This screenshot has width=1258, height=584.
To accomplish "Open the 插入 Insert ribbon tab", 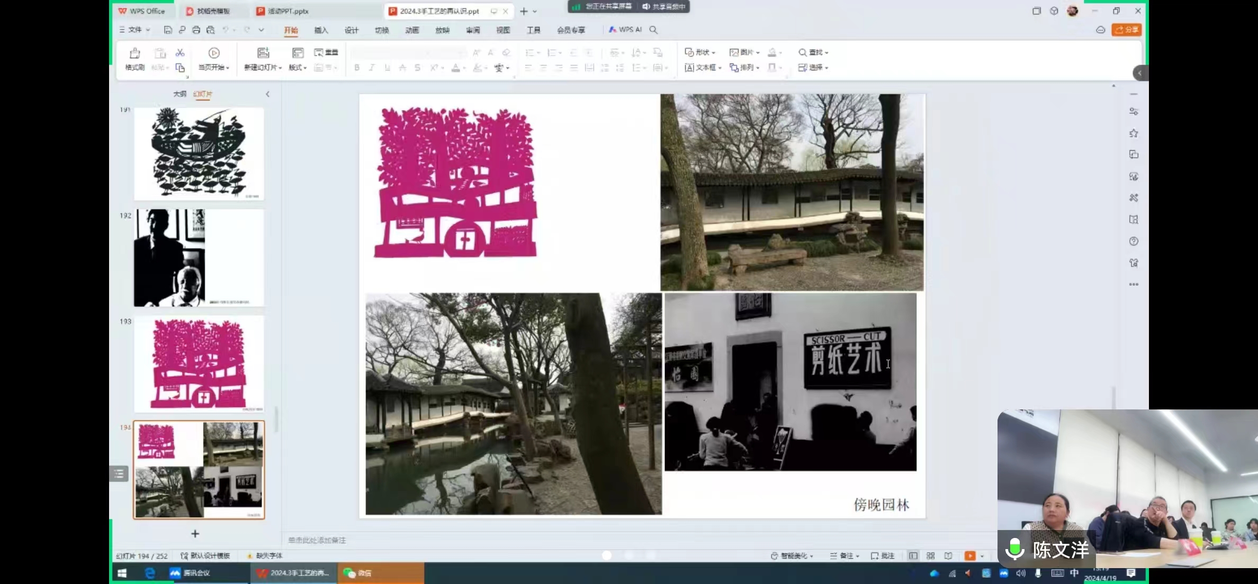I will (x=321, y=30).
